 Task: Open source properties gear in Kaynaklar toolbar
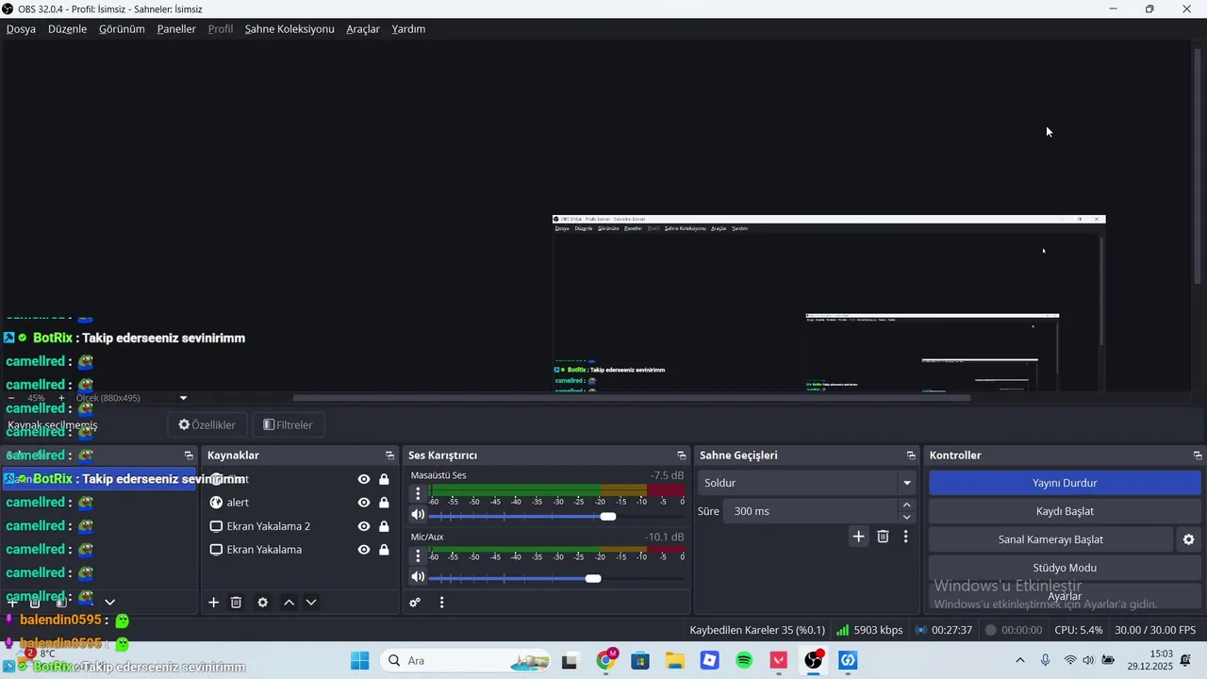(x=263, y=603)
